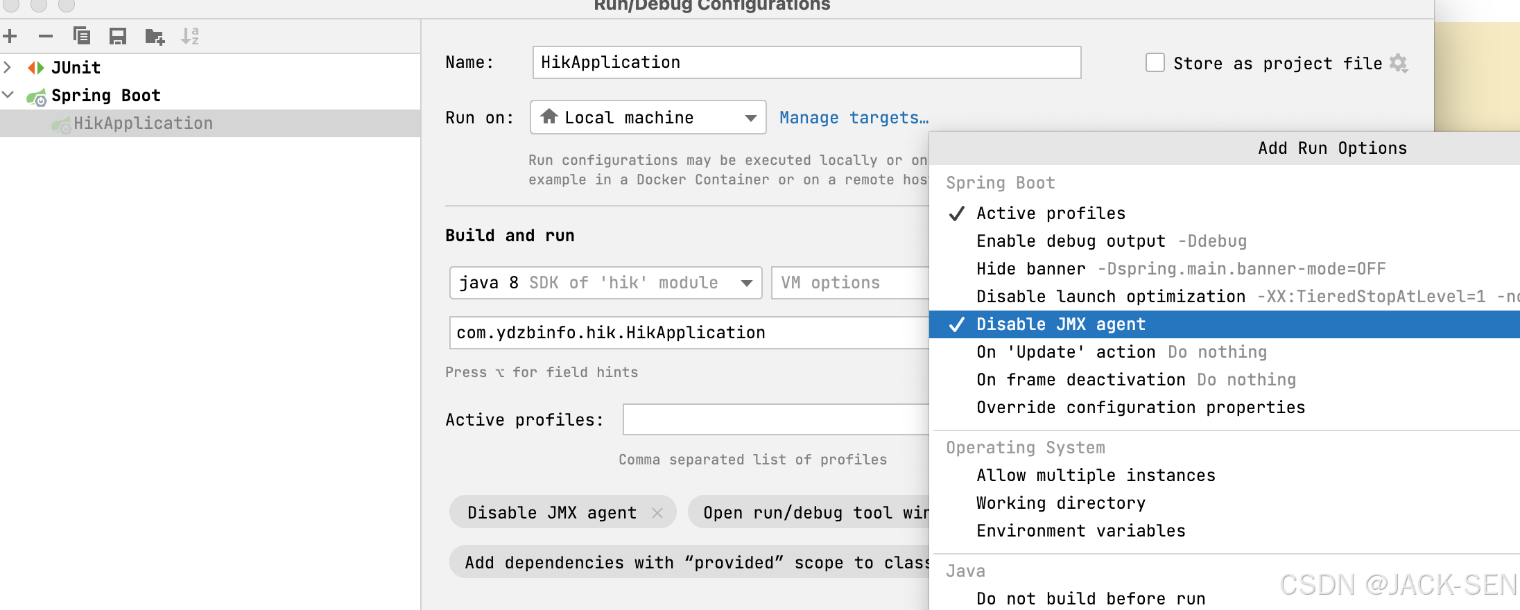Follow the Manage targets link
The width and height of the screenshot is (1520, 610).
[854, 118]
